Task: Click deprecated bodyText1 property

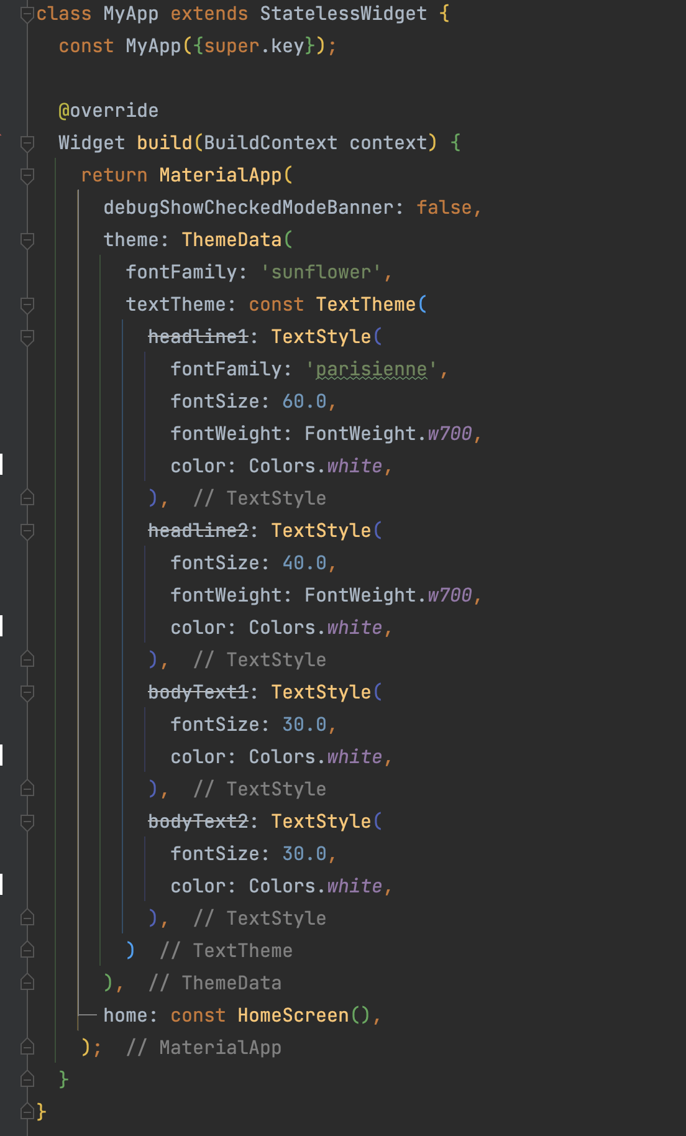Action: tap(198, 692)
